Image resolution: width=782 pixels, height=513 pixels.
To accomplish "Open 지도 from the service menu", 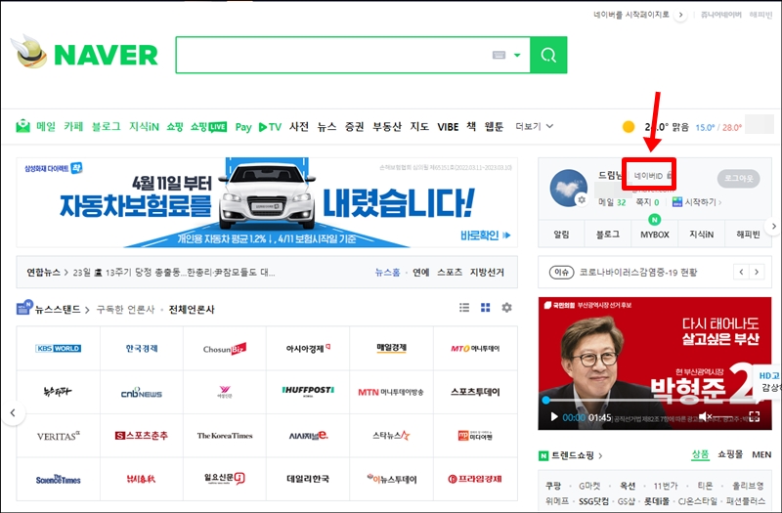I will point(419,126).
